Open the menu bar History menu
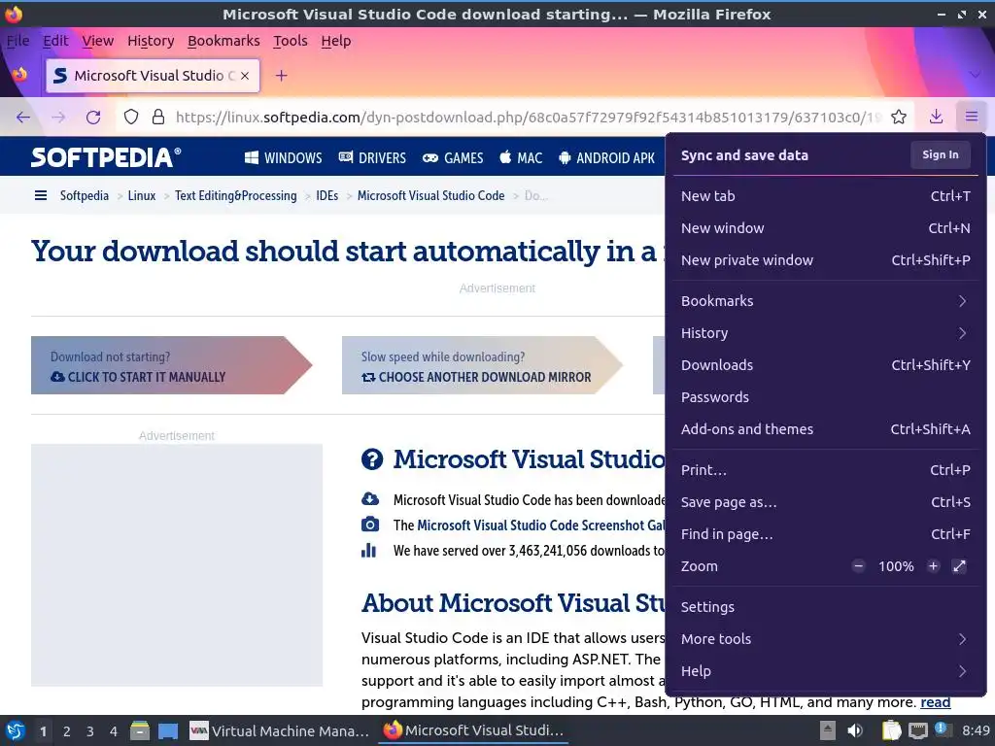Screen dimensions: 995x746 click(151, 41)
